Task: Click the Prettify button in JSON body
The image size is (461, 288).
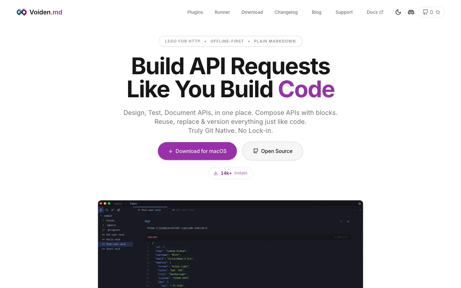Action: pyautogui.click(x=341, y=237)
